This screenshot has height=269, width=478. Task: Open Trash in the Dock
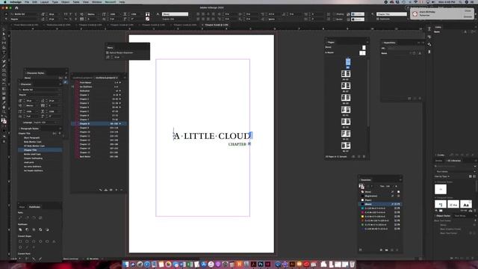pos(352,264)
